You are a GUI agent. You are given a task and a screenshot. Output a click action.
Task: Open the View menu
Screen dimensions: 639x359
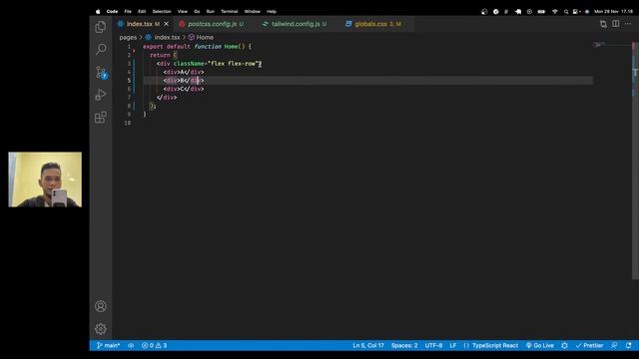click(183, 11)
